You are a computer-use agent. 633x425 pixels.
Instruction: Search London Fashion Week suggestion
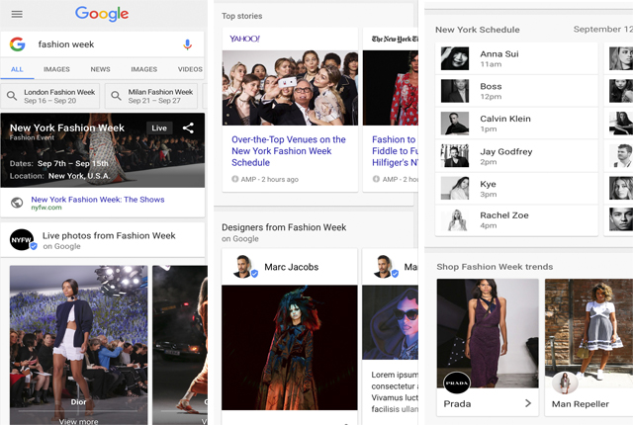pyautogui.click(x=50, y=96)
